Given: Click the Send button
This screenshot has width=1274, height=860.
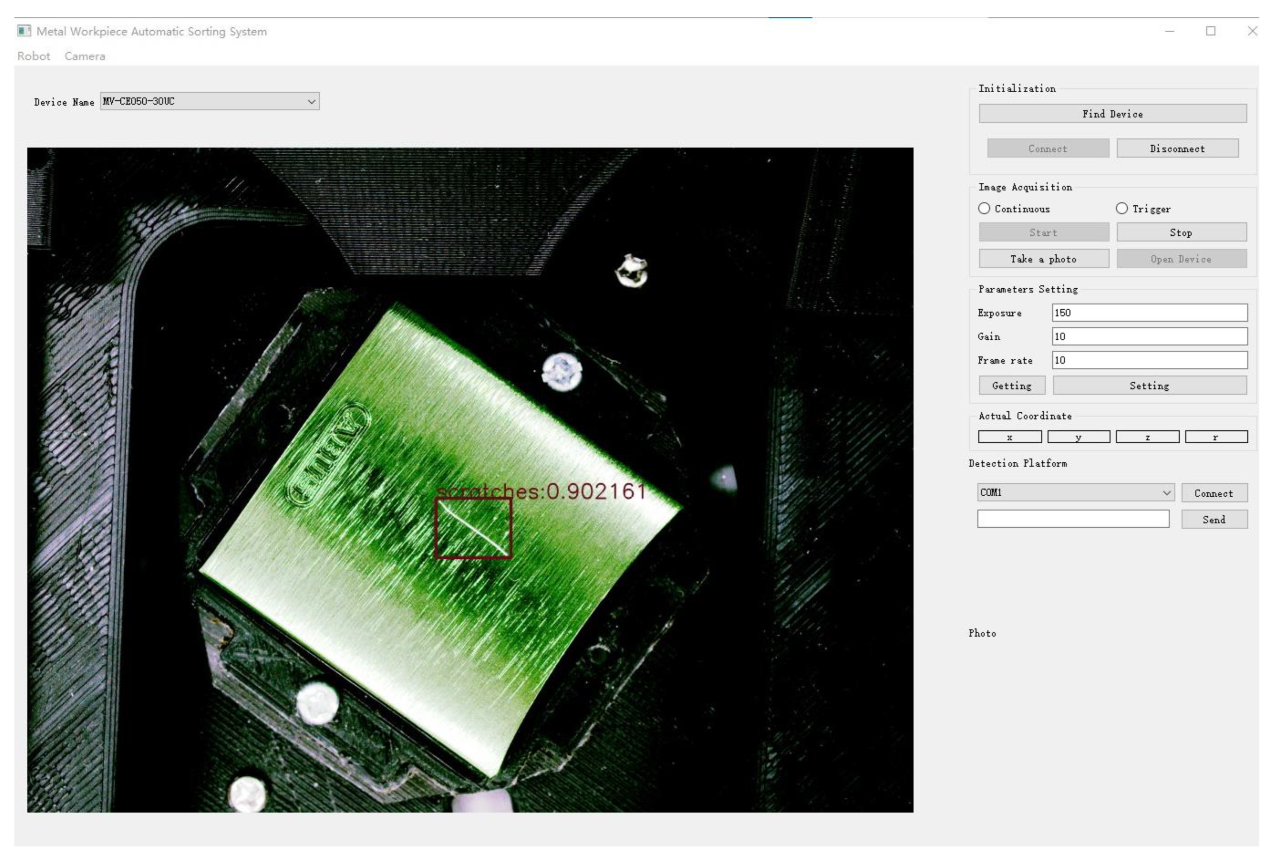Looking at the screenshot, I should tap(1214, 519).
